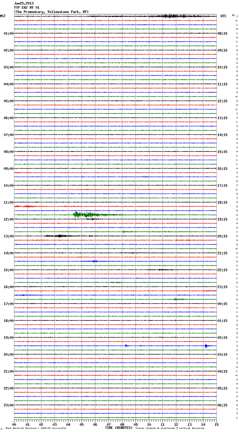Click the MST timezone label
239x432 pixels.
(3, 16)
